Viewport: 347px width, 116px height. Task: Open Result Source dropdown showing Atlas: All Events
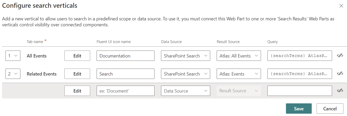239,56
